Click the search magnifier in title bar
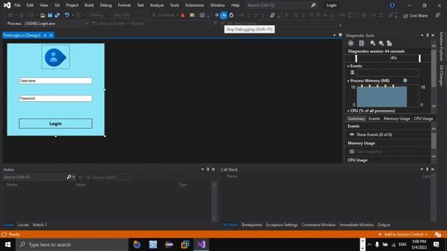Screen dimensions: 447x251 [314, 5]
